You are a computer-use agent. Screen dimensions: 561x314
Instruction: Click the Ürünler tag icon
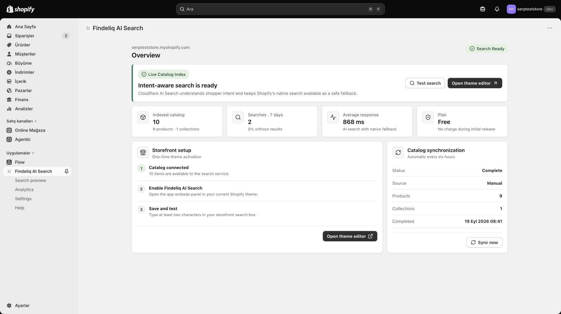(9, 45)
